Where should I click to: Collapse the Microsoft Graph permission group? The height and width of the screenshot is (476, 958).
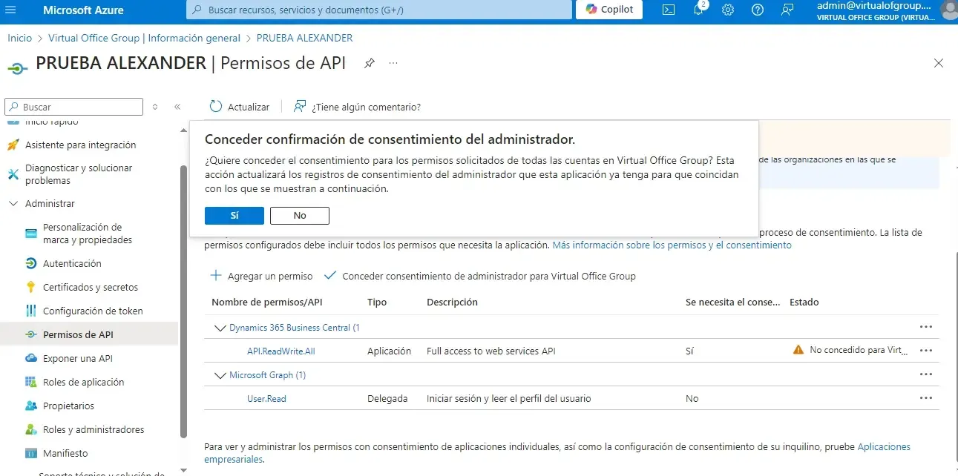tap(220, 375)
